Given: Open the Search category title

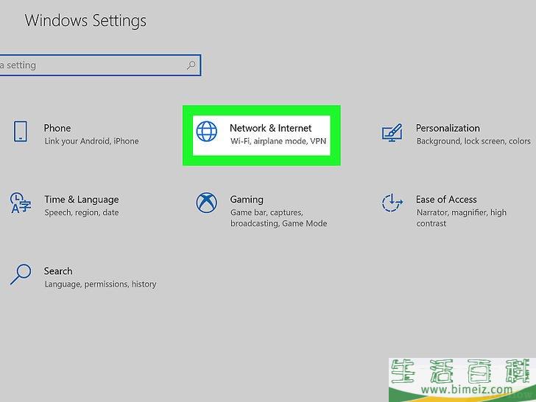Looking at the screenshot, I should (58, 271).
